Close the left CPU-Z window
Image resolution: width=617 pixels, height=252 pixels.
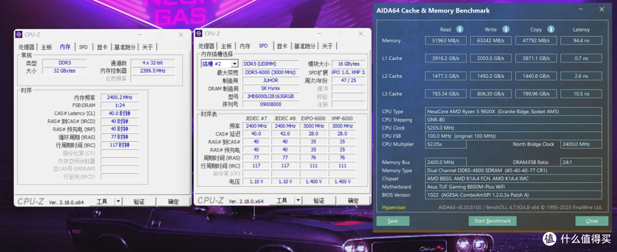181,35
